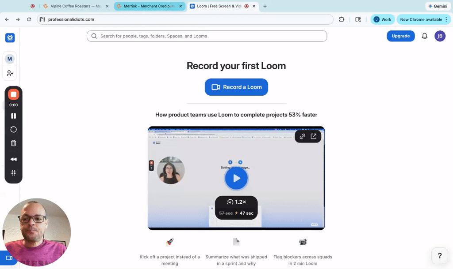Click New Chrome available button

423,19
